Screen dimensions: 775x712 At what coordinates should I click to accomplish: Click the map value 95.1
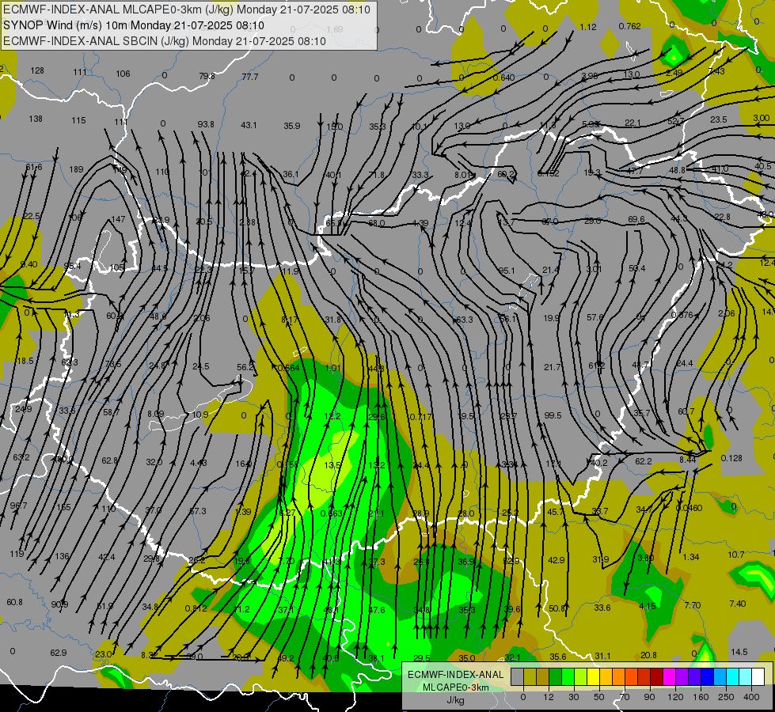click(507, 271)
